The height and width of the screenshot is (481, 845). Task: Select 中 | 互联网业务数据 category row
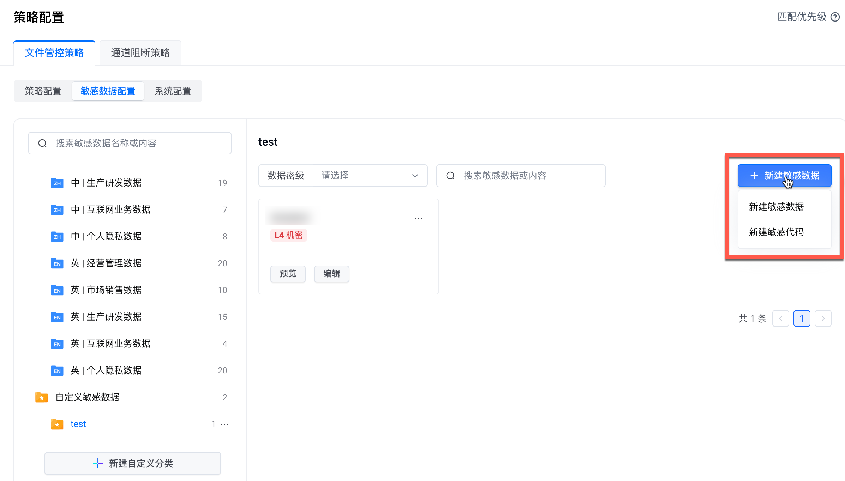point(130,209)
